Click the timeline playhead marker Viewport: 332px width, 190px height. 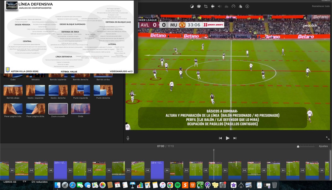tap(214, 150)
